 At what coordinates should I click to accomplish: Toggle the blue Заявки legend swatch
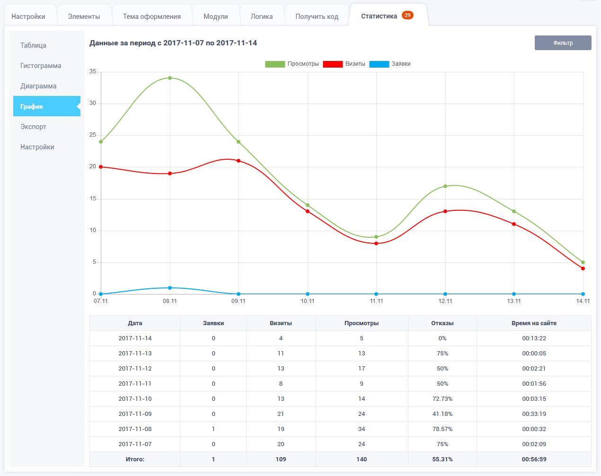379,64
